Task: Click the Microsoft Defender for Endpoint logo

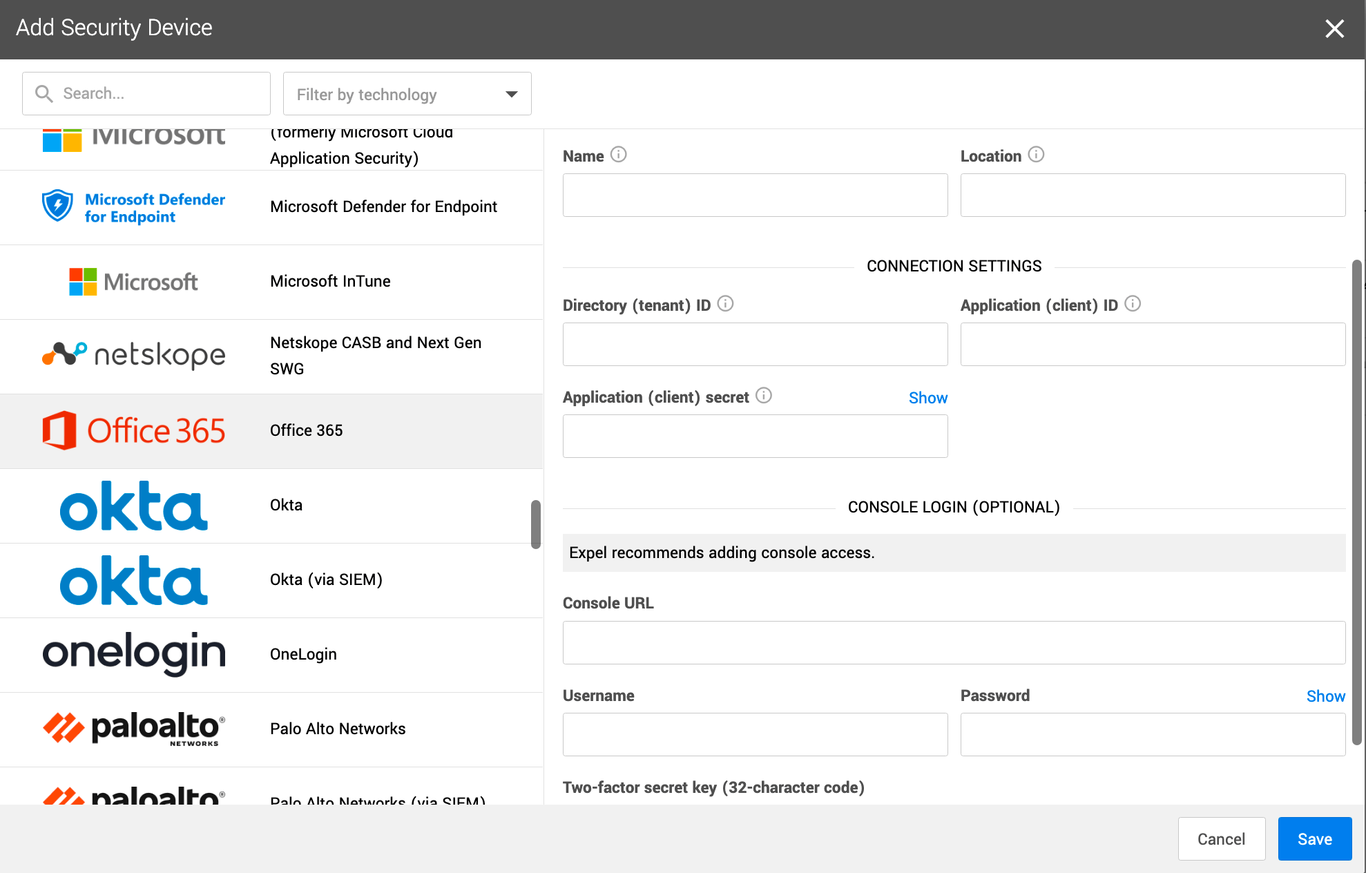Action: pyautogui.click(x=134, y=207)
